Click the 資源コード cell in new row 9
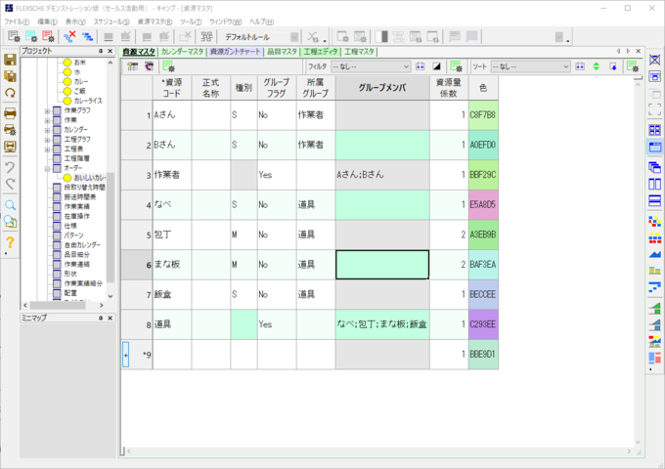Viewport: 665px width, 469px height. point(171,355)
